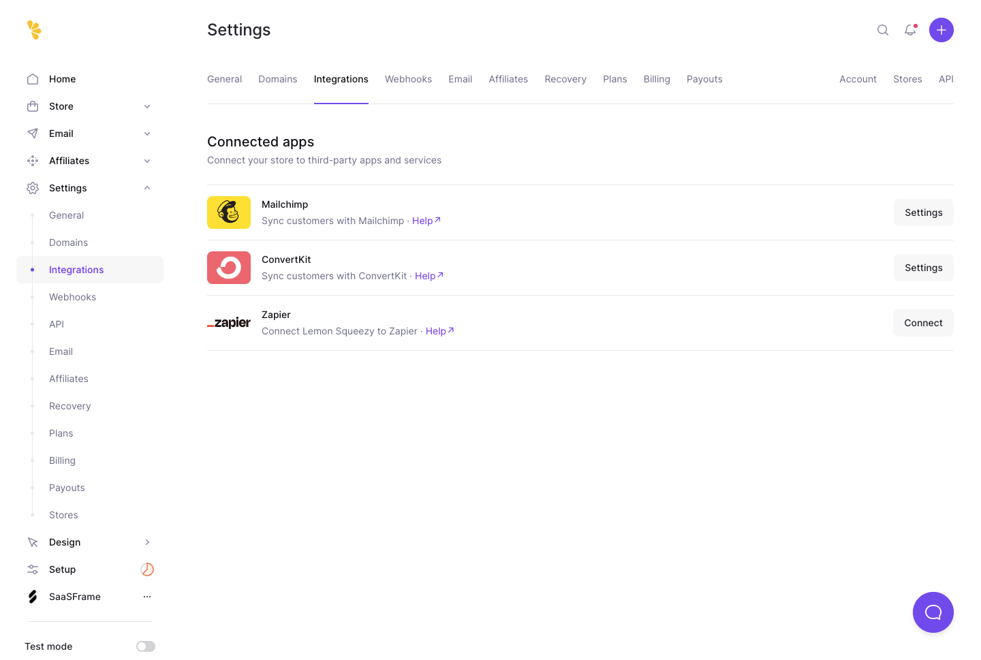Click the Affiliates dots icon in sidebar
The image size is (981, 660).
[33, 161]
